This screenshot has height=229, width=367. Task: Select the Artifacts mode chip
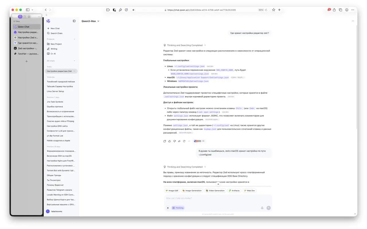click(234, 191)
